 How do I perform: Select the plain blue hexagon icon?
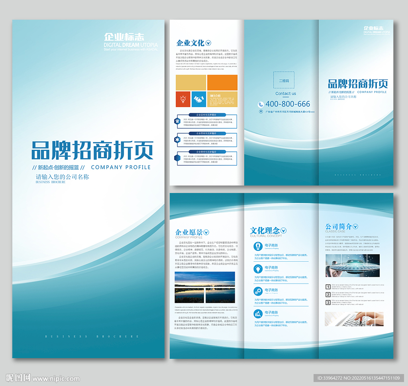point(177,158)
